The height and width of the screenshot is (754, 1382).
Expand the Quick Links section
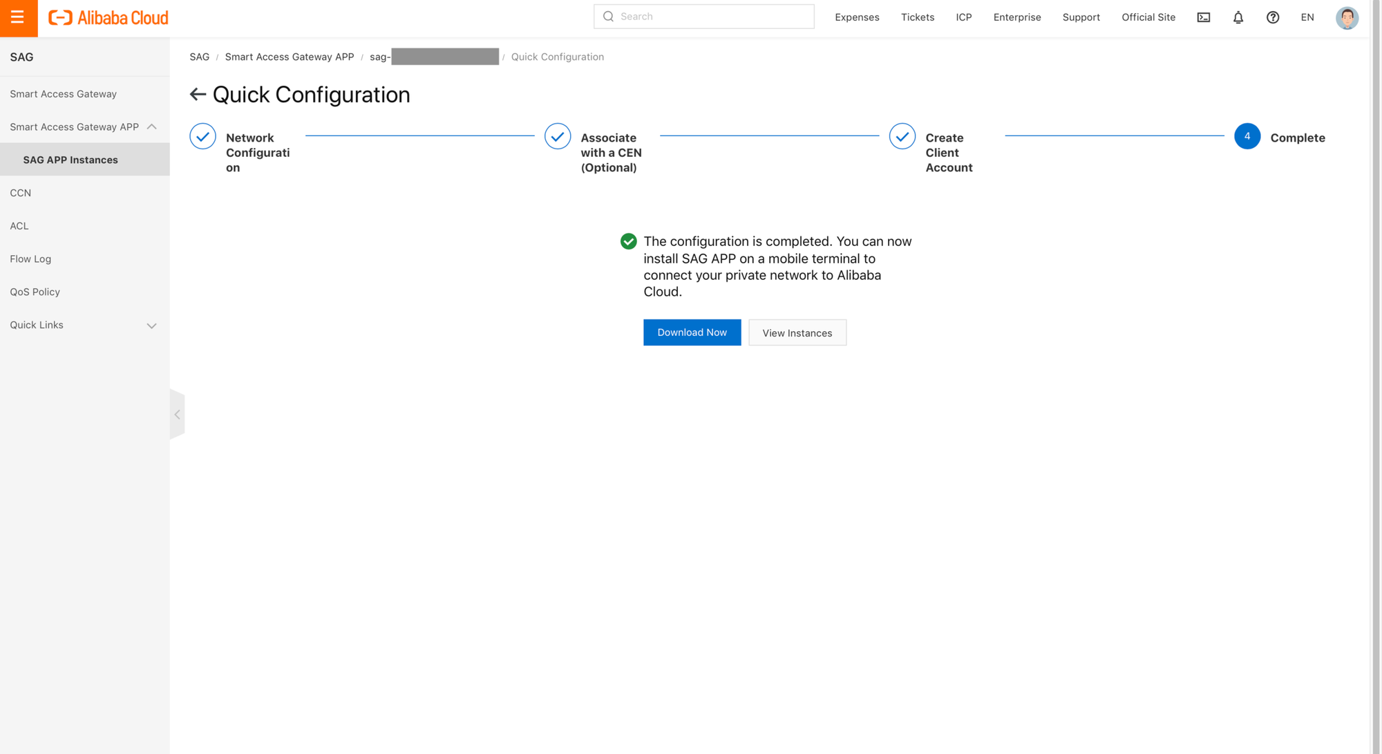[152, 326]
